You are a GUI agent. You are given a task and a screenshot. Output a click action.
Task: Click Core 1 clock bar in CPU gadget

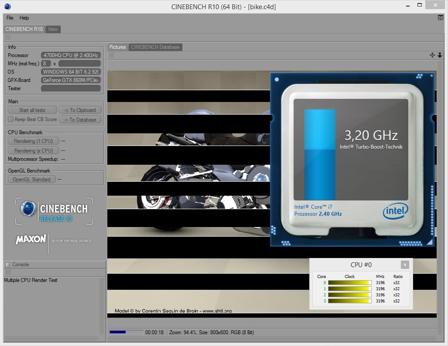pyautogui.click(x=350, y=288)
